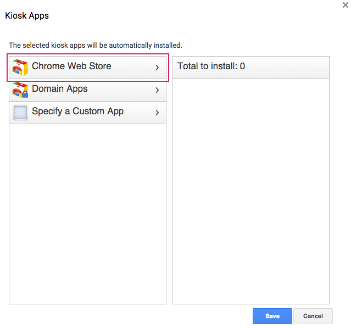Close the Kiosk Apps dialog with X
The height and width of the screenshot is (328, 351).
coord(346,5)
